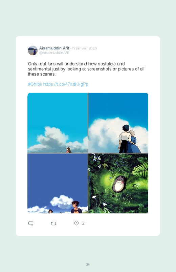Retweet this Ghibli post

tap(53, 224)
